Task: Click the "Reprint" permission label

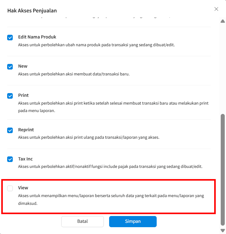Action: 26,130
